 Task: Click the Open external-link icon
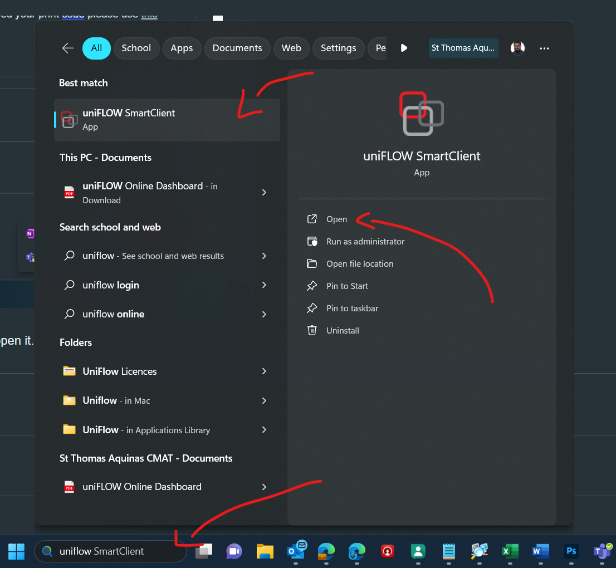pos(312,219)
